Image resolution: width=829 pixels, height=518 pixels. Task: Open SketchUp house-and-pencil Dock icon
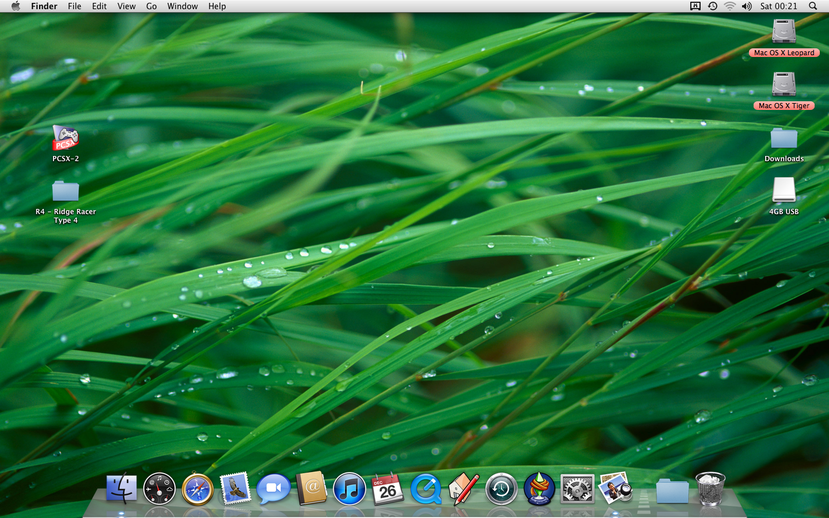click(x=463, y=489)
